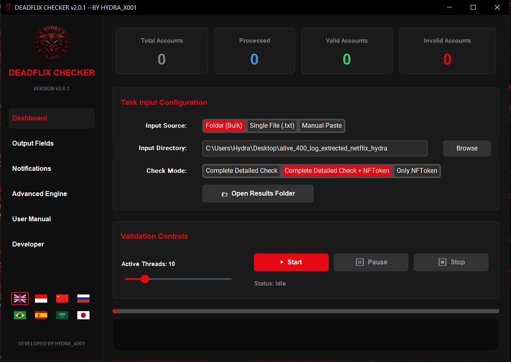Click the VERSION V2.0.1 text

51,88
